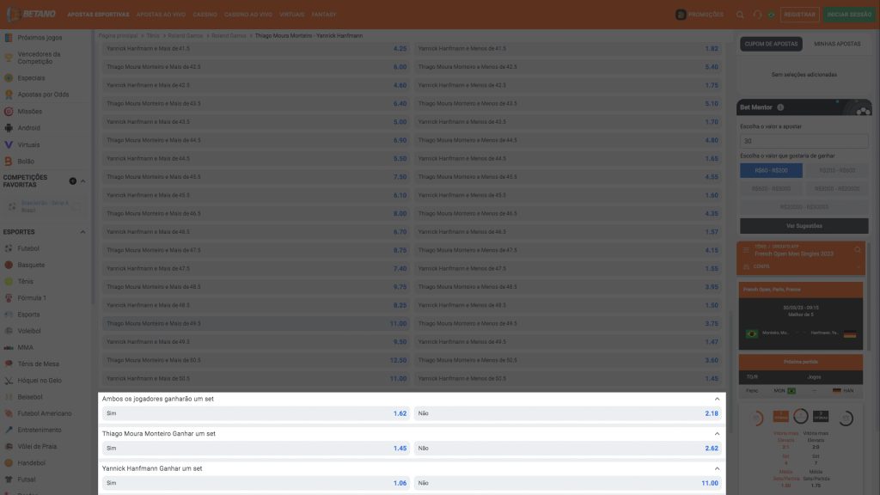This screenshot has height=495, width=880.
Task: Switch to Cupom de Apostas tab
Action: click(x=771, y=44)
